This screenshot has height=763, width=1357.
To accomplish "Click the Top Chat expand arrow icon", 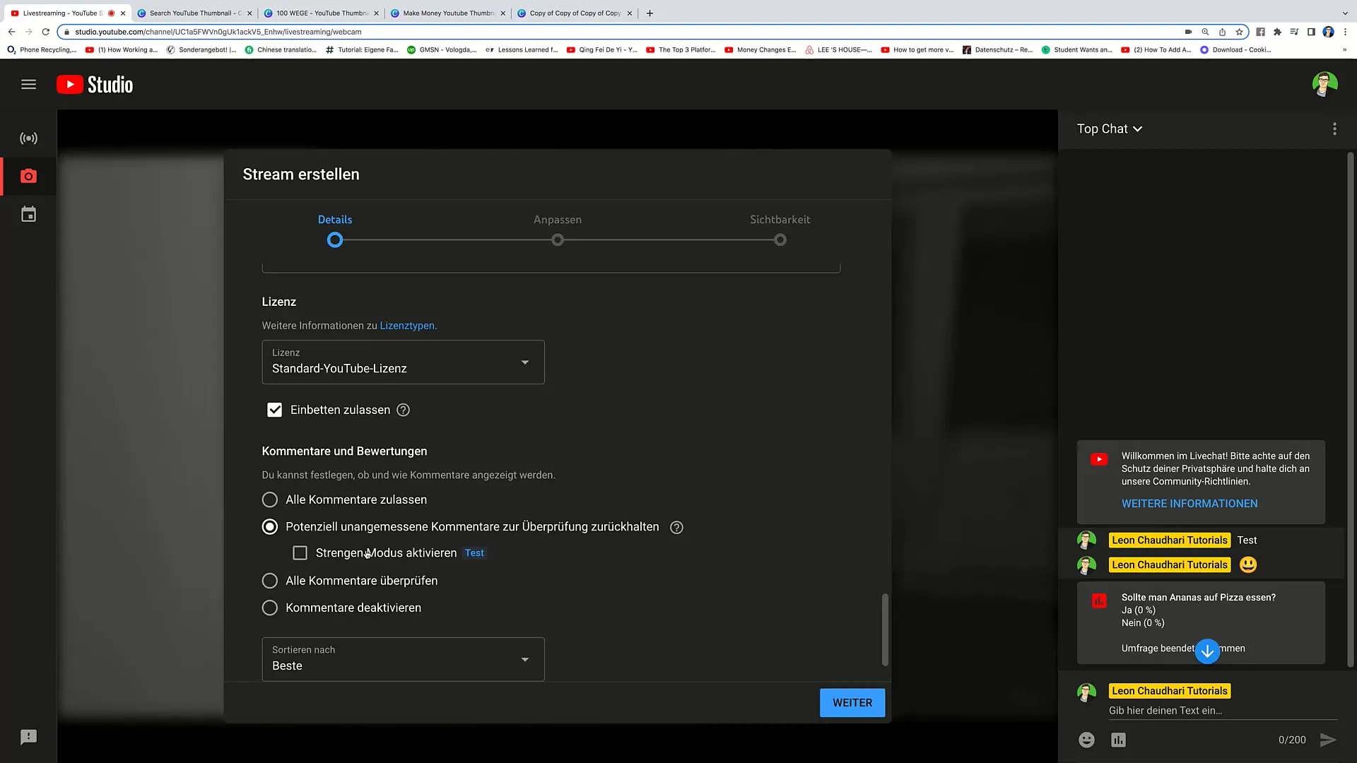I will pyautogui.click(x=1137, y=129).
